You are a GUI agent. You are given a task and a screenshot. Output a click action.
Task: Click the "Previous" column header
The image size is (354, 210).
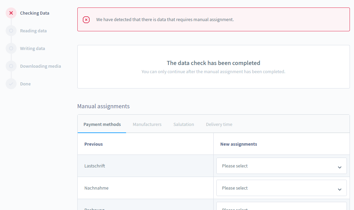point(93,144)
